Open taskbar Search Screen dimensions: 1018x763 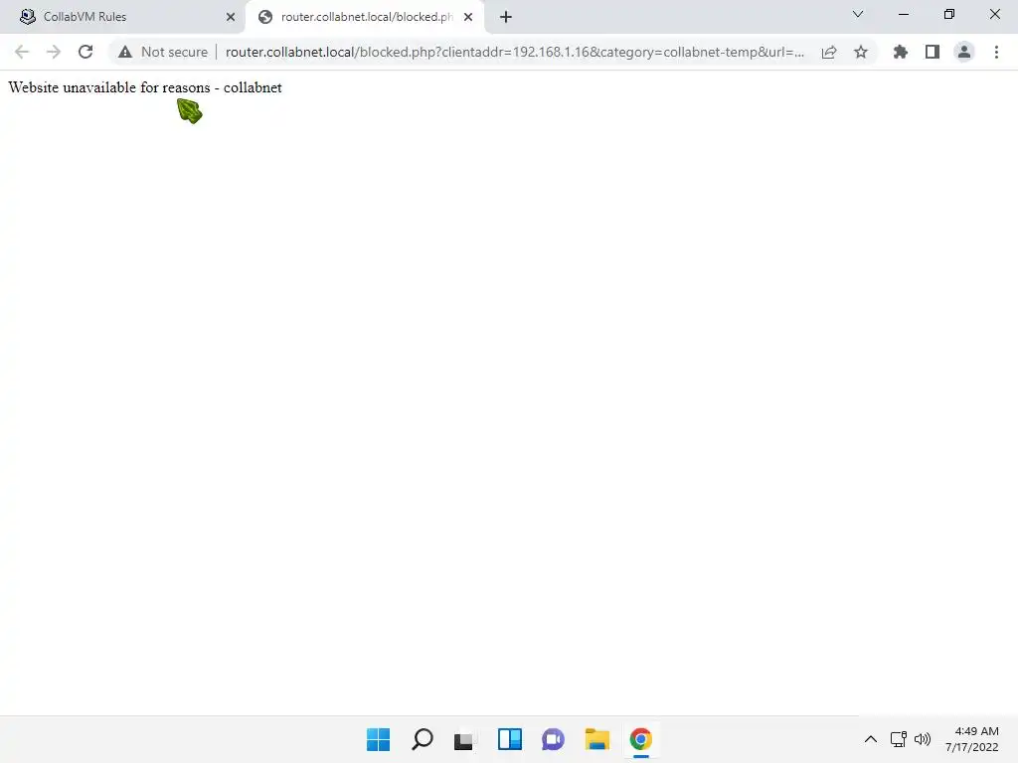pos(422,739)
